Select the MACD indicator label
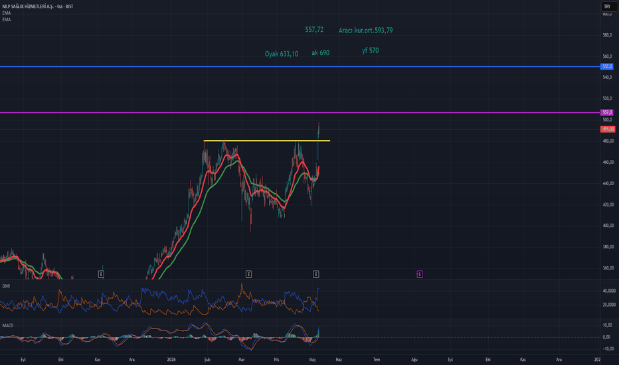Image resolution: width=619 pixels, height=365 pixels. pos(7,326)
